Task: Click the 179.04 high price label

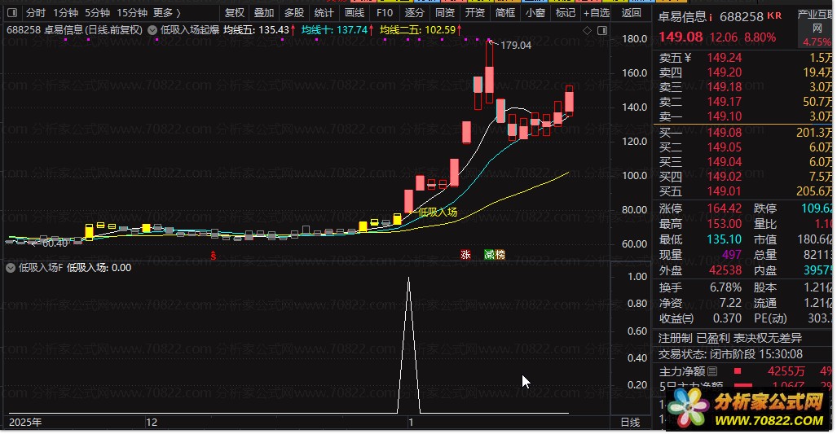Action: point(516,46)
